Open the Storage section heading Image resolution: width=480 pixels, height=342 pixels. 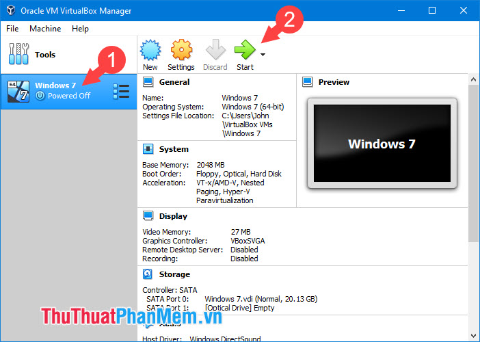[174, 274]
